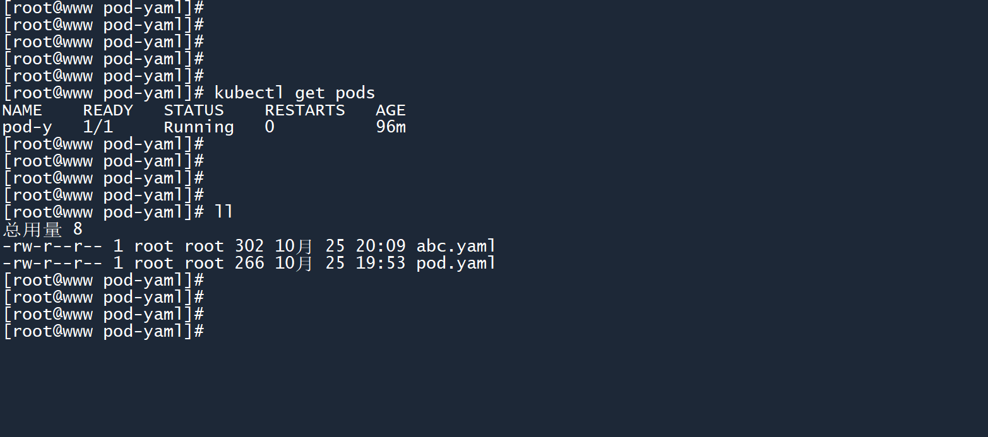Click the last prompt line at the bottom
Image resolution: width=988 pixels, height=437 pixels.
pos(103,332)
